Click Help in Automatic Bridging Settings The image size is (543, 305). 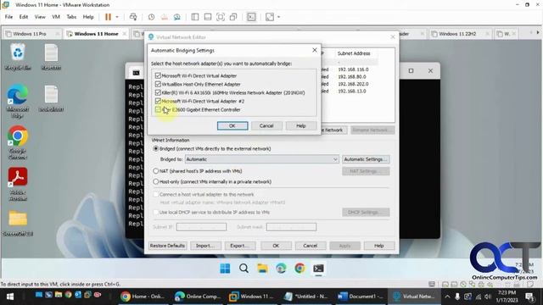(x=300, y=126)
